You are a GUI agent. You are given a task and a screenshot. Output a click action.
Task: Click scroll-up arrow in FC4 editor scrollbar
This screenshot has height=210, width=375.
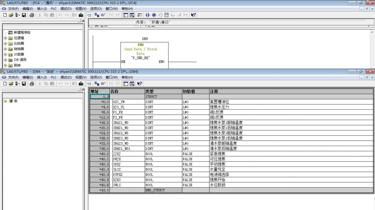coord(372,32)
